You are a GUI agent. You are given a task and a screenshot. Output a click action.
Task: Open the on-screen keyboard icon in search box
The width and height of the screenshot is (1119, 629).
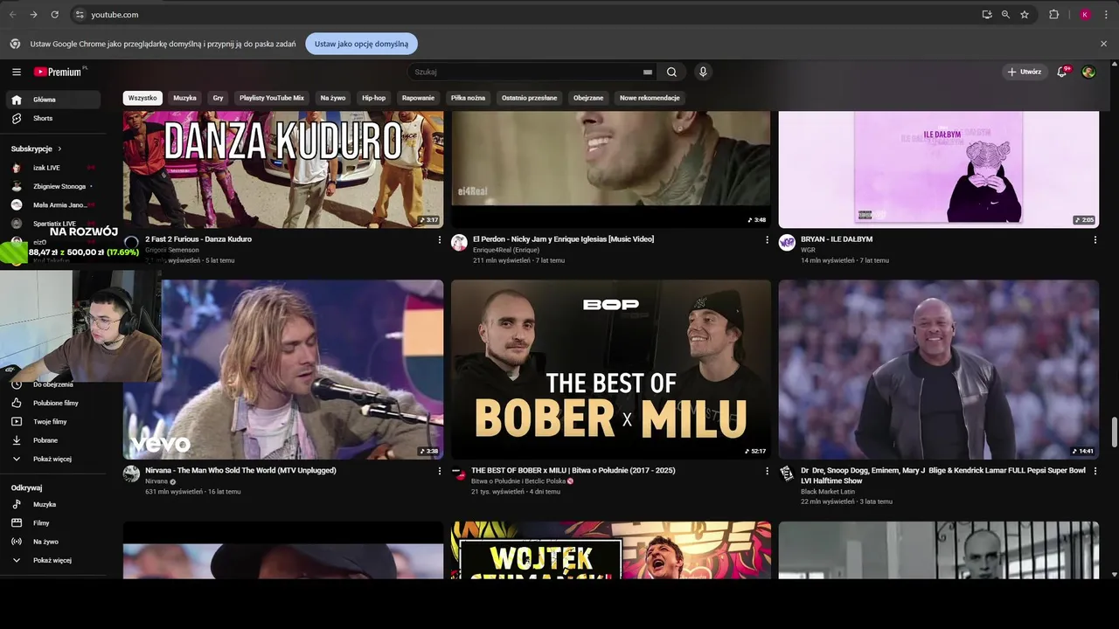coord(648,73)
